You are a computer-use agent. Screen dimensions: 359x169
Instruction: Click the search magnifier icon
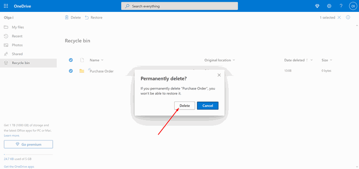click(x=127, y=6)
